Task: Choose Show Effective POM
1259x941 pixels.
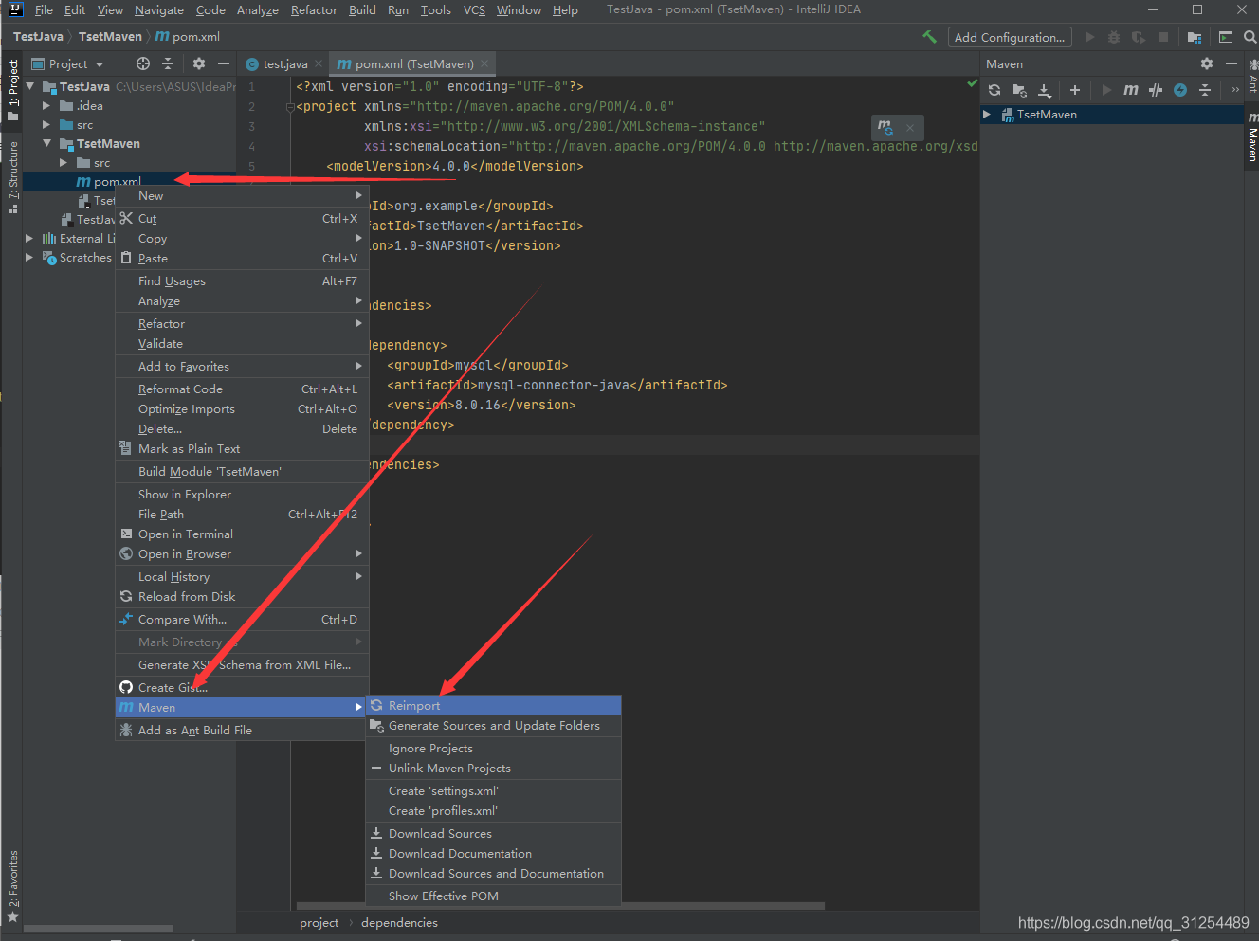Action: coord(493,896)
